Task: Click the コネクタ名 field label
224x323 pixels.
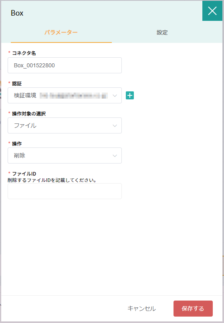Action: [24, 53]
